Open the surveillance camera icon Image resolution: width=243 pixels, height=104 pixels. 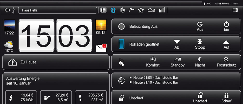pyautogui.click(x=132, y=10)
